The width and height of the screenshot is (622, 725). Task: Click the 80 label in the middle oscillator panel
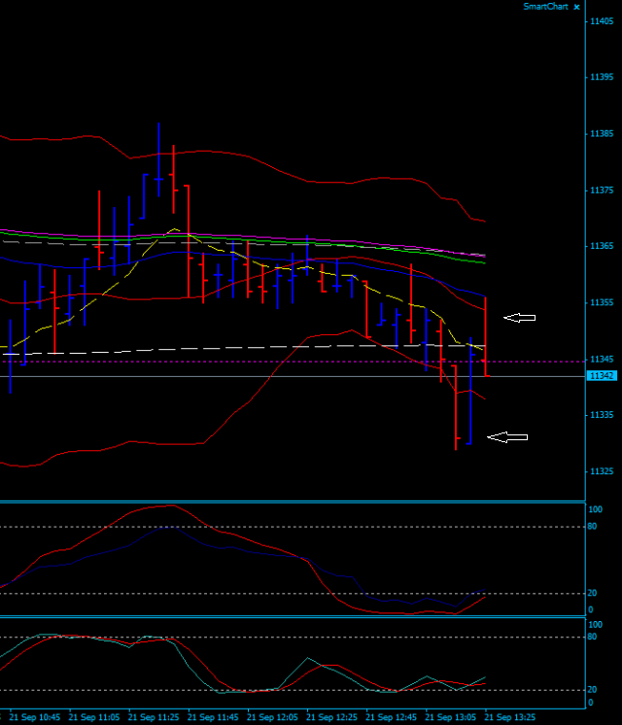coord(593,527)
